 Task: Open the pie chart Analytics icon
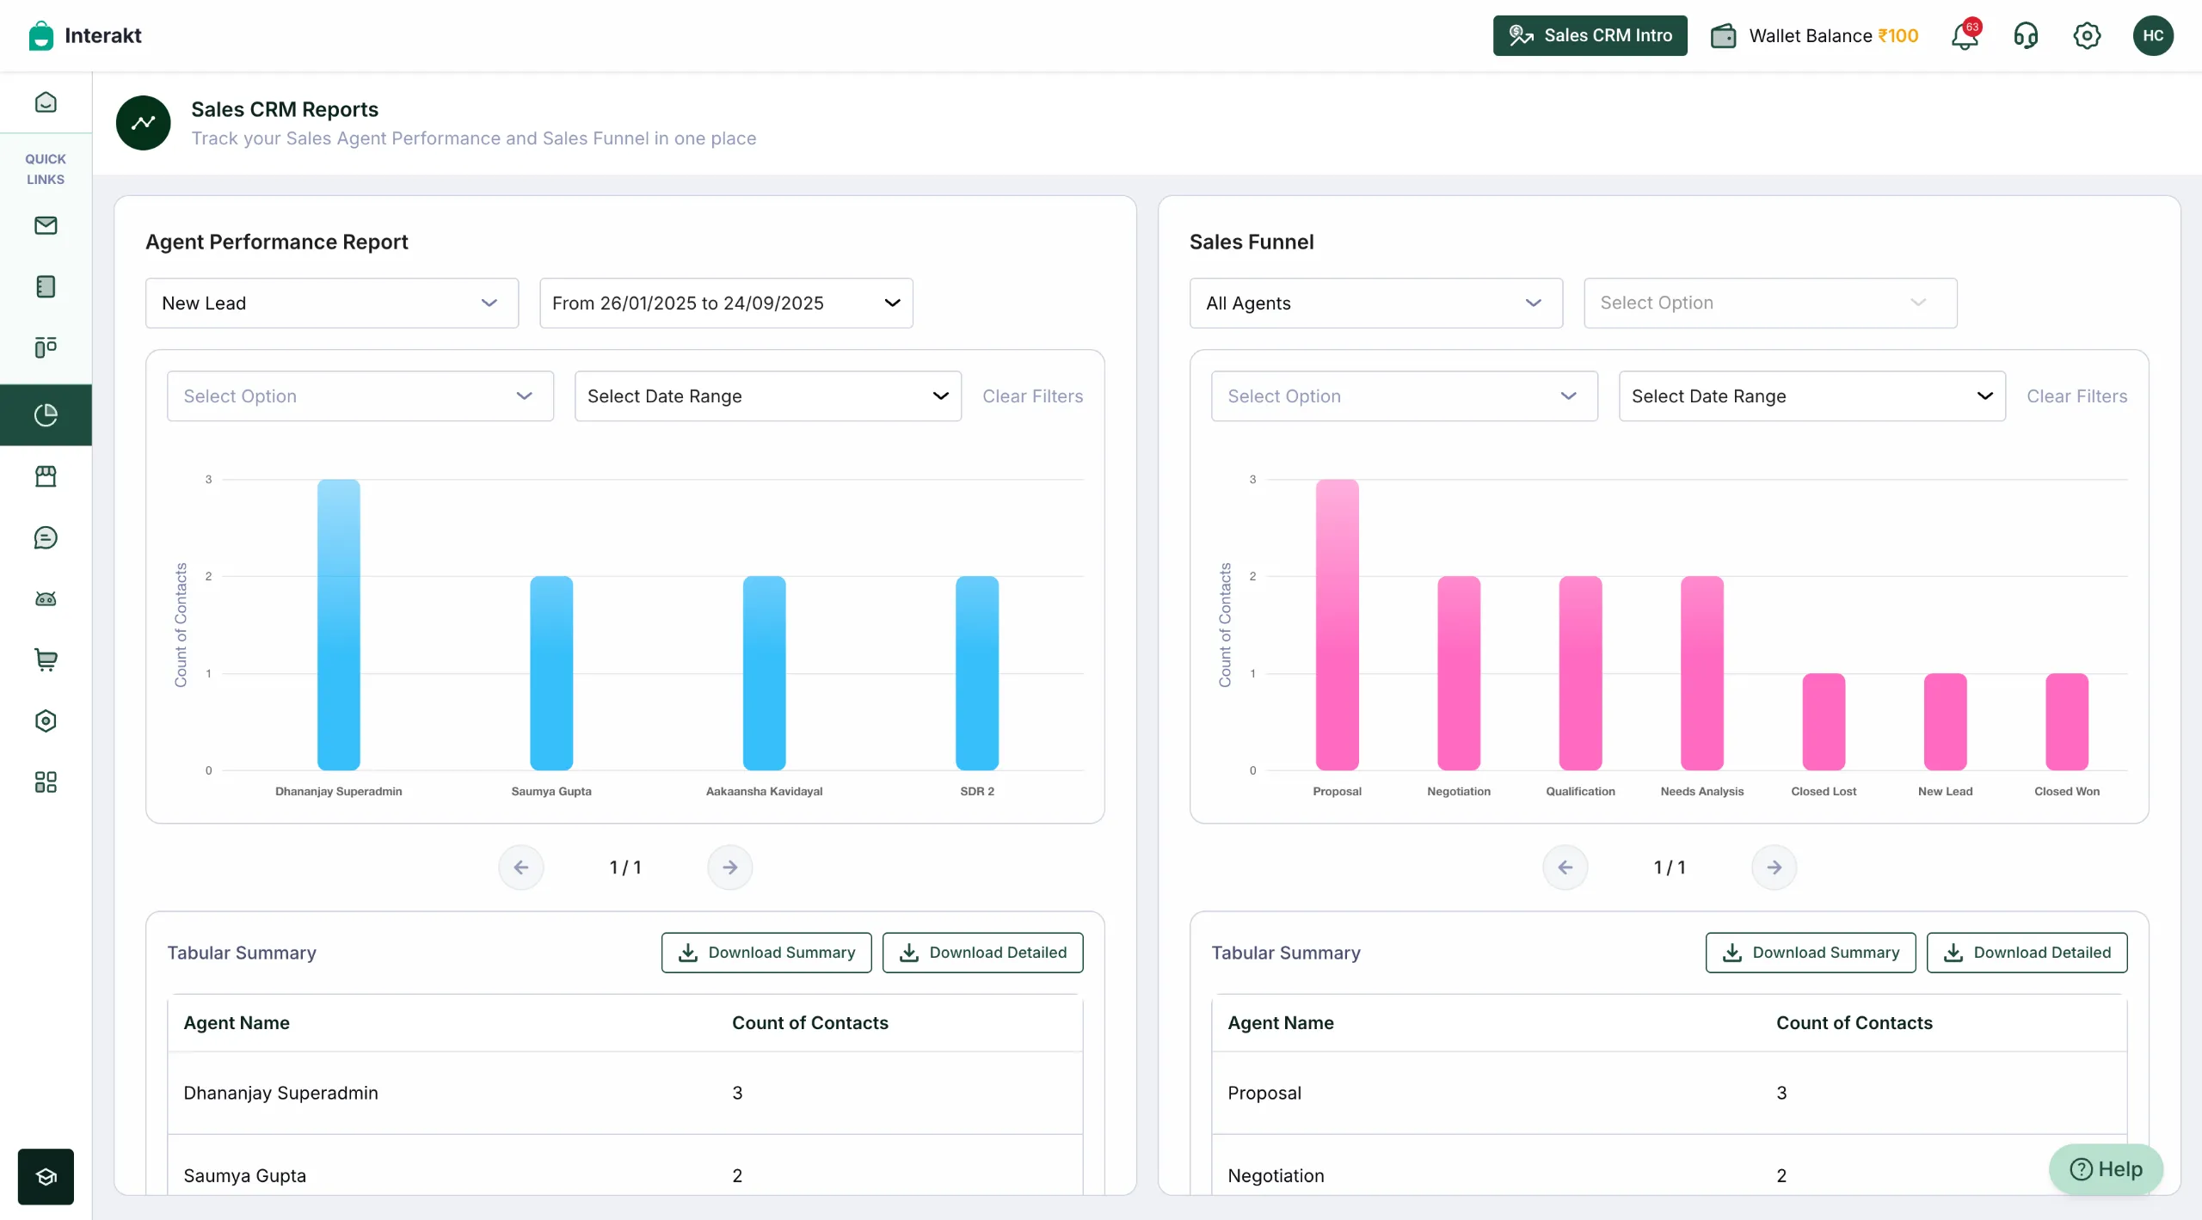coord(46,414)
